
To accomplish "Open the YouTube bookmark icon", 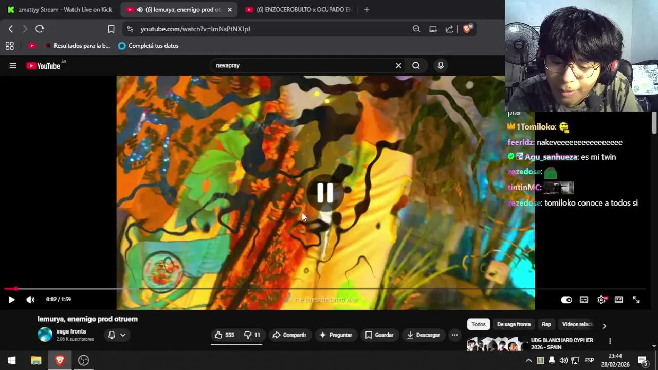I will pyautogui.click(x=32, y=46).
